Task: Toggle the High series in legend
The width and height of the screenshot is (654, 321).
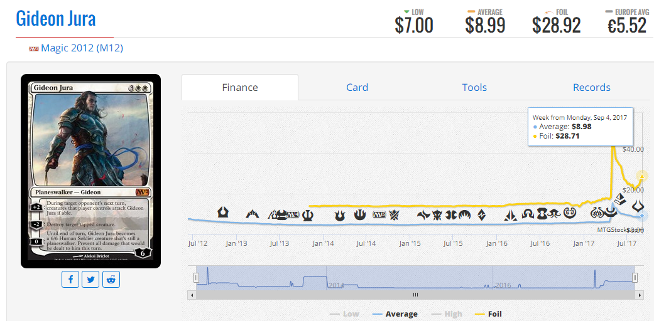Action: (445, 314)
